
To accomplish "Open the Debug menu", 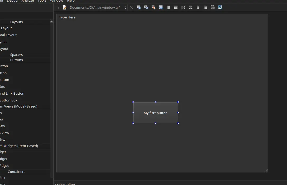I will pyautogui.click(x=12, y=1).
